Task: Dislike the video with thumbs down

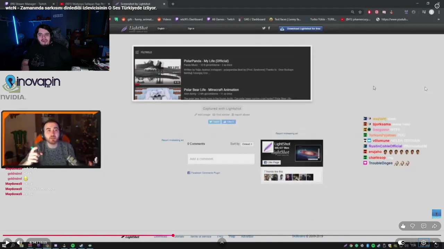Action: pos(413,226)
